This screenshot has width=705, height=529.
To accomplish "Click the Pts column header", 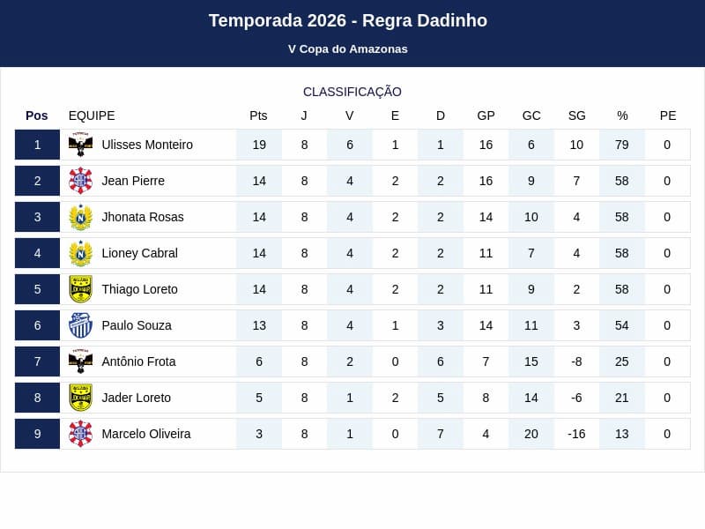I will pos(258,115).
